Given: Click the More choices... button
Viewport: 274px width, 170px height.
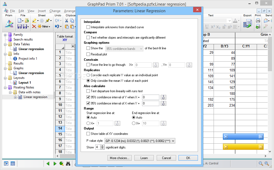Looking at the screenshot, I should (x=119, y=158).
